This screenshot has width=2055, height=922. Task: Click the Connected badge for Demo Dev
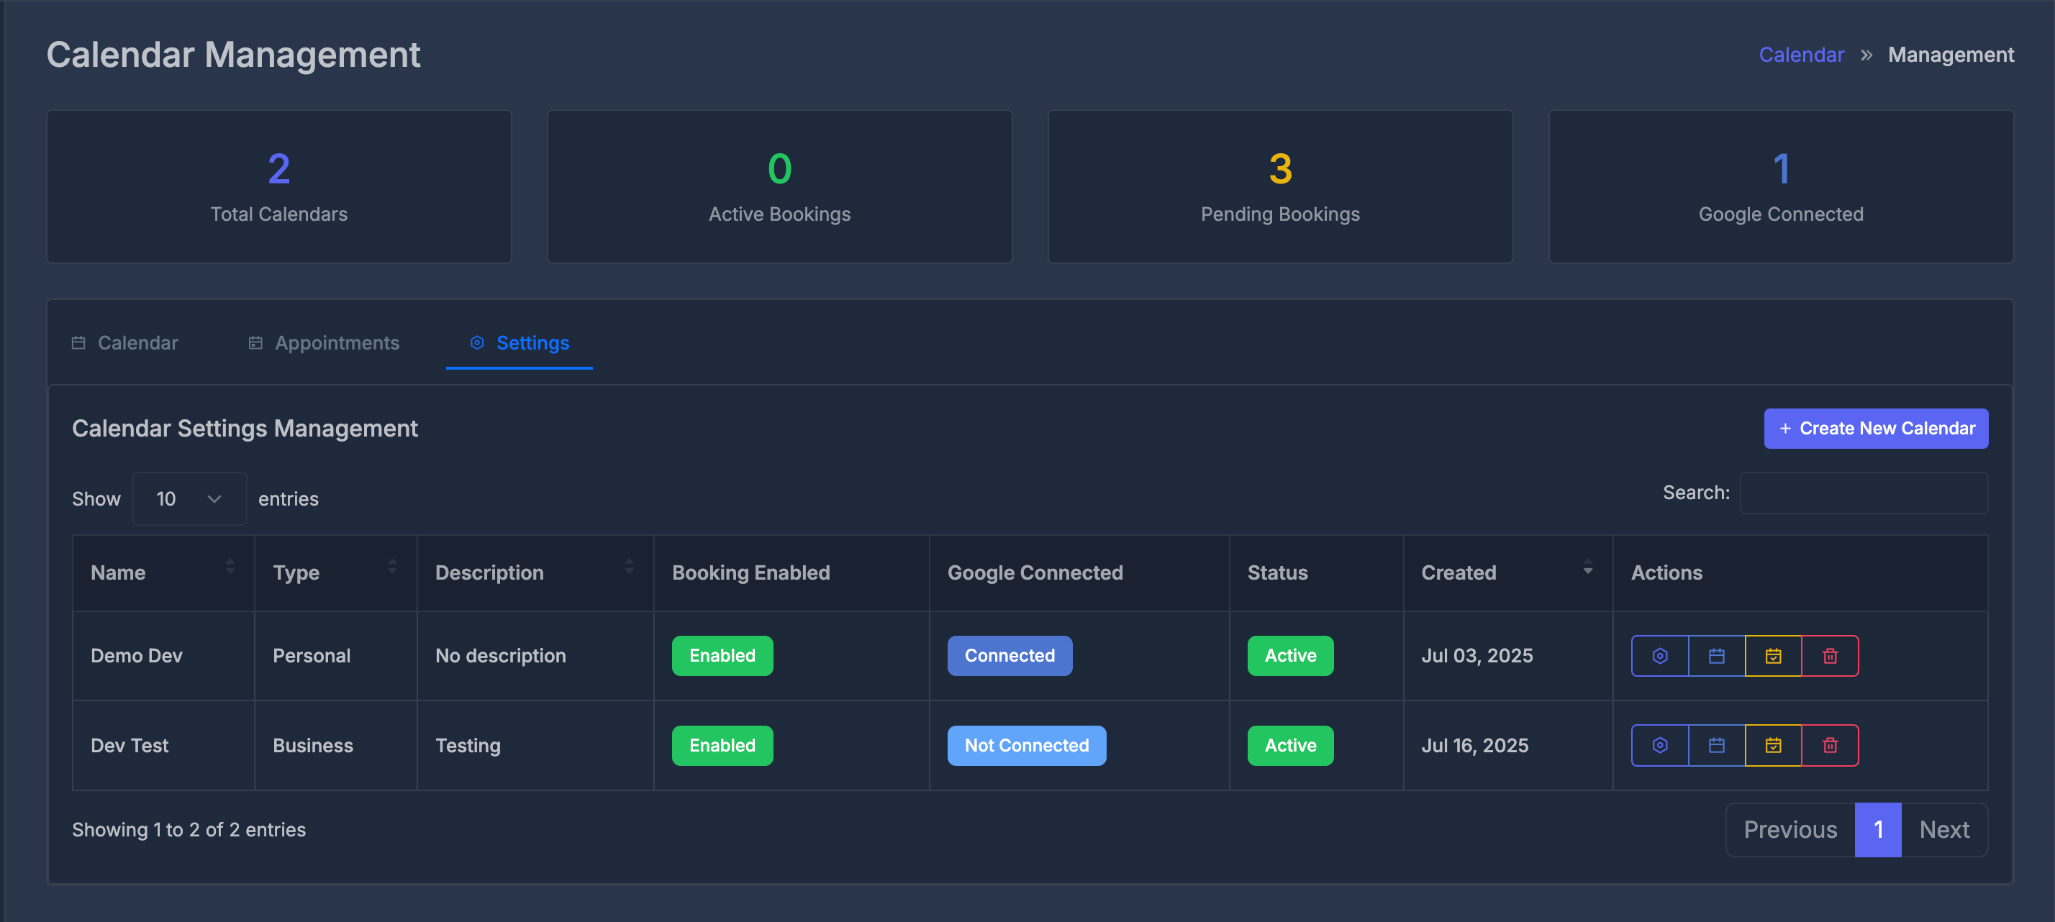tap(1009, 656)
